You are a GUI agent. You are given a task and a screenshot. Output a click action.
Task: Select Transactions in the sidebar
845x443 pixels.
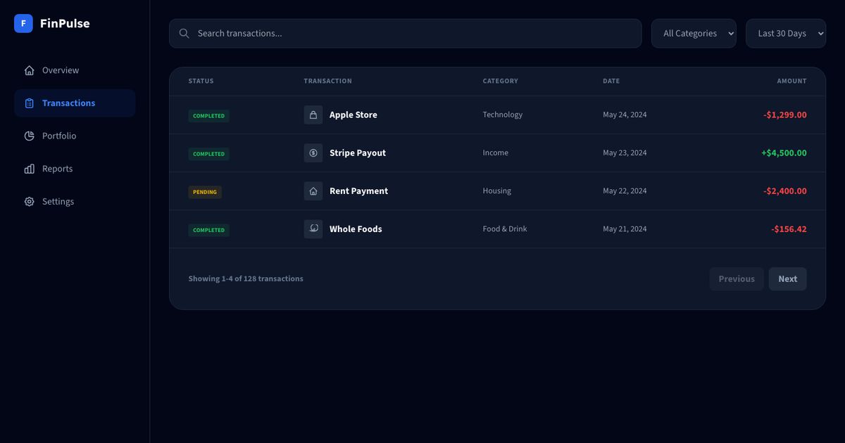[x=75, y=103]
